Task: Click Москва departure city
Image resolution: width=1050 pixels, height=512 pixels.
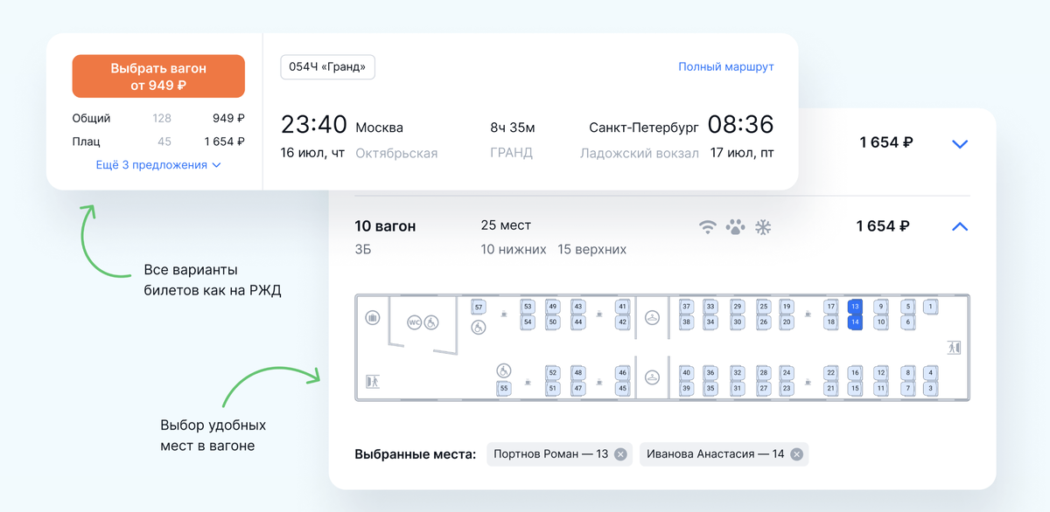Action: tap(380, 128)
